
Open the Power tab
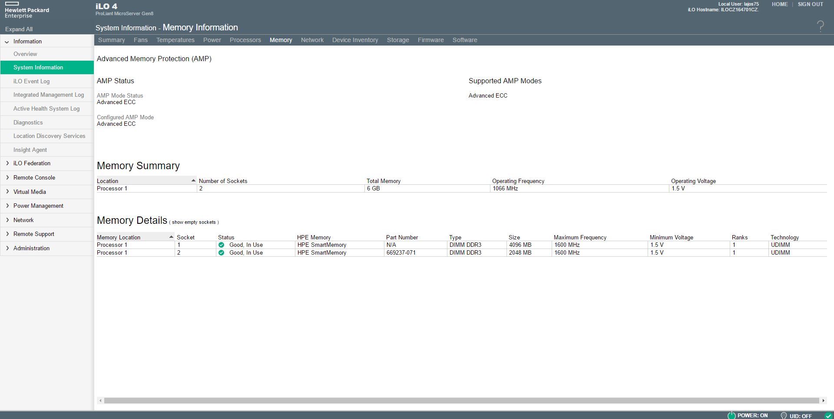212,40
